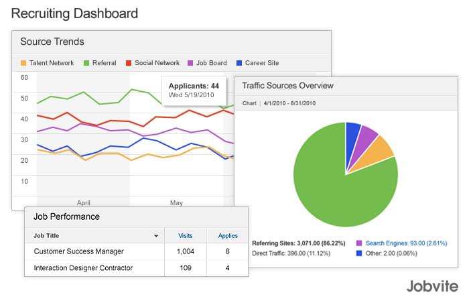Image resolution: width=471 pixels, height=303 pixels.
Task: Click the May axis label
Action: (x=176, y=203)
